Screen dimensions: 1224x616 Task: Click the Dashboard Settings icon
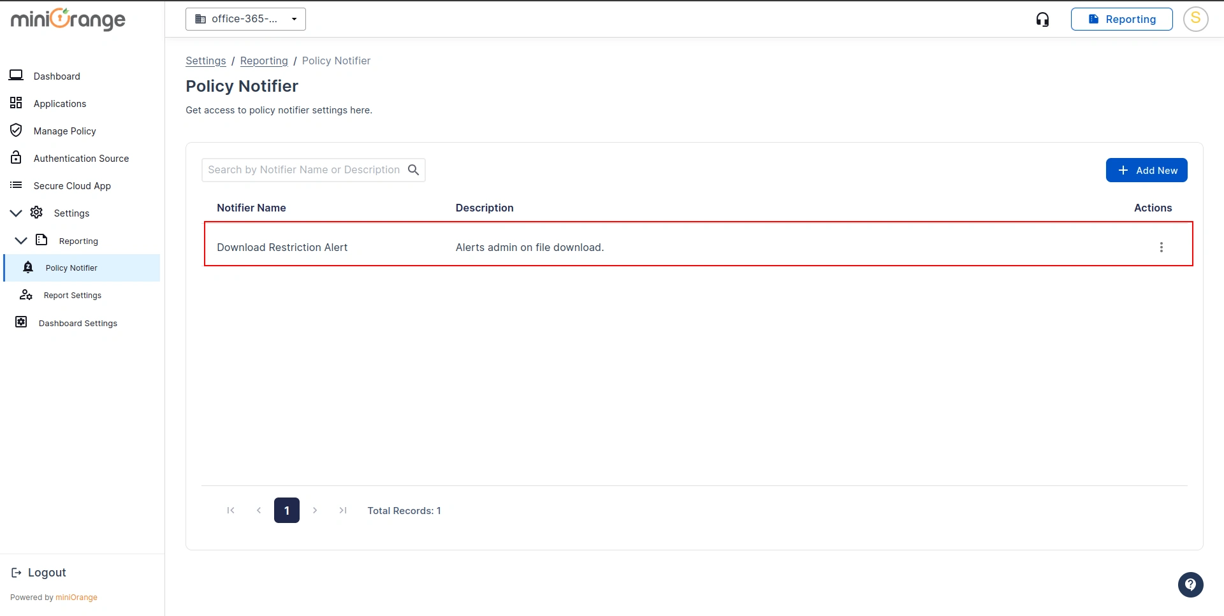(21, 322)
